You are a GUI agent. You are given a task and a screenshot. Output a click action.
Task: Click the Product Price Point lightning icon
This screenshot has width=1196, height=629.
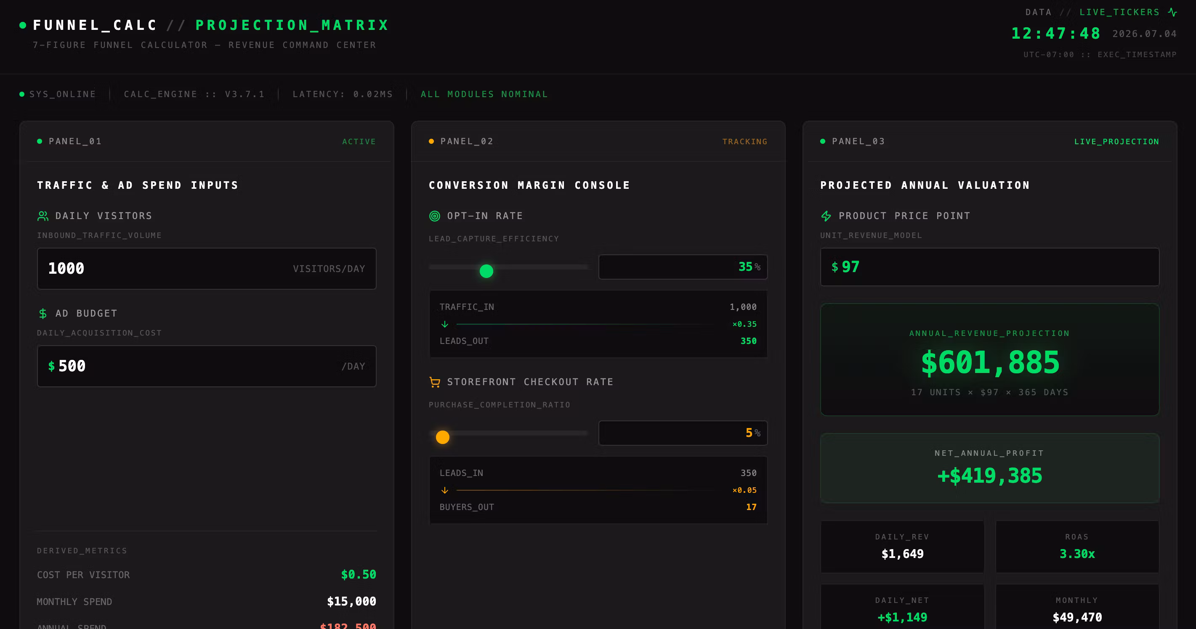coord(826,216)
